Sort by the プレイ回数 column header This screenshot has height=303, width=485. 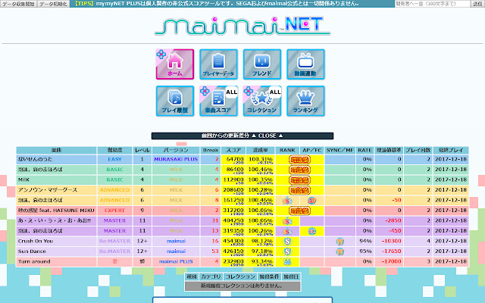coord(418,150)
